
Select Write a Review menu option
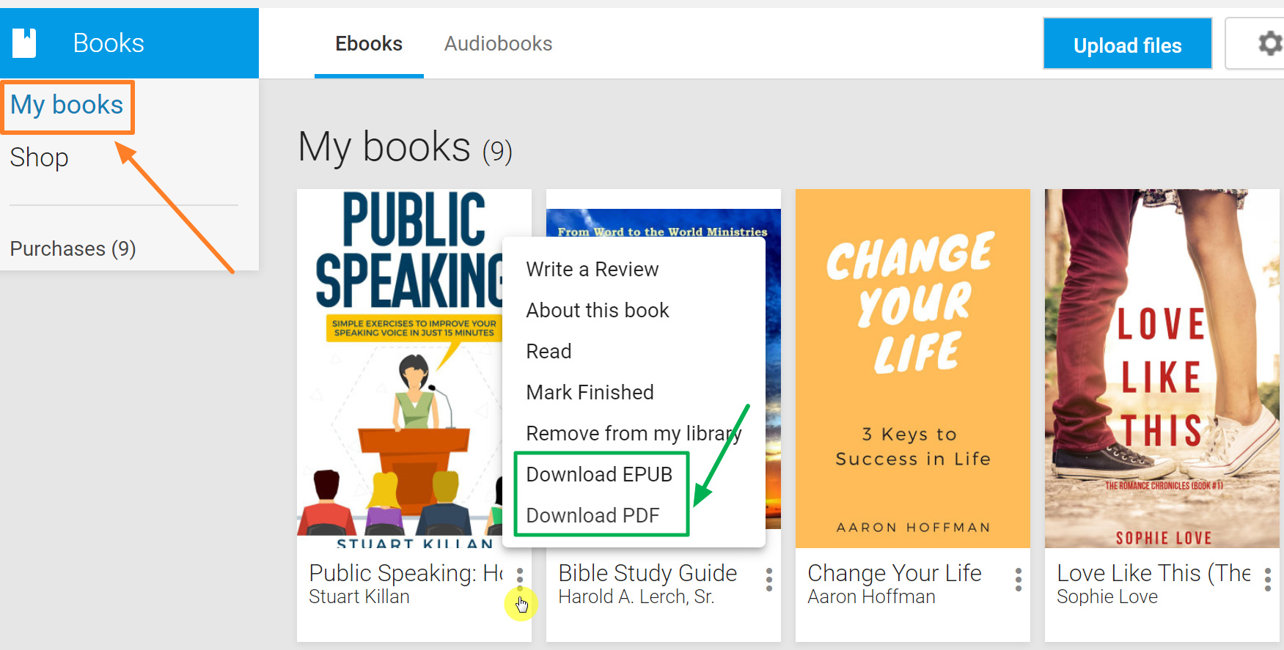593,269
